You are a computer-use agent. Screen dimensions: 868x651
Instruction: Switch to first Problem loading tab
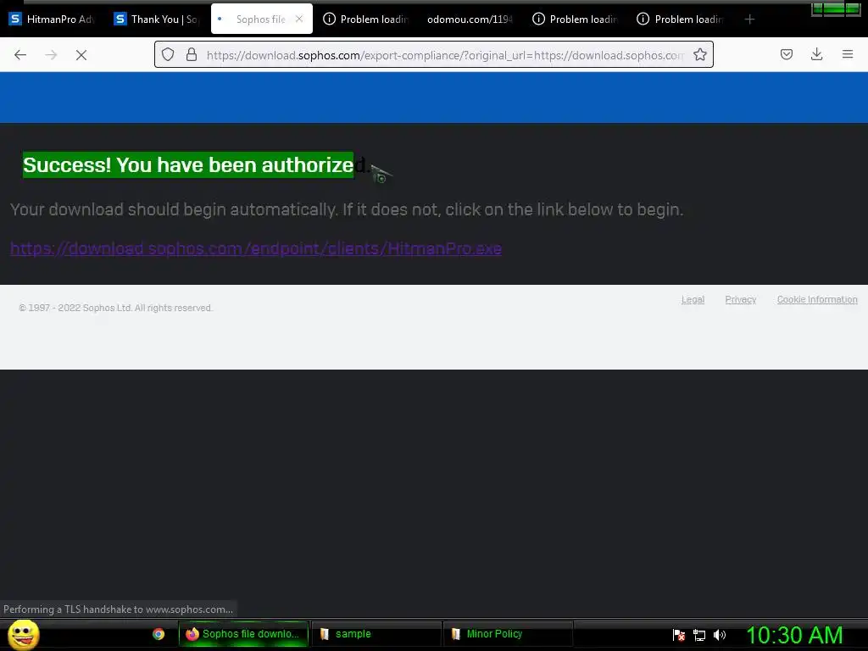tap(366, 19)
